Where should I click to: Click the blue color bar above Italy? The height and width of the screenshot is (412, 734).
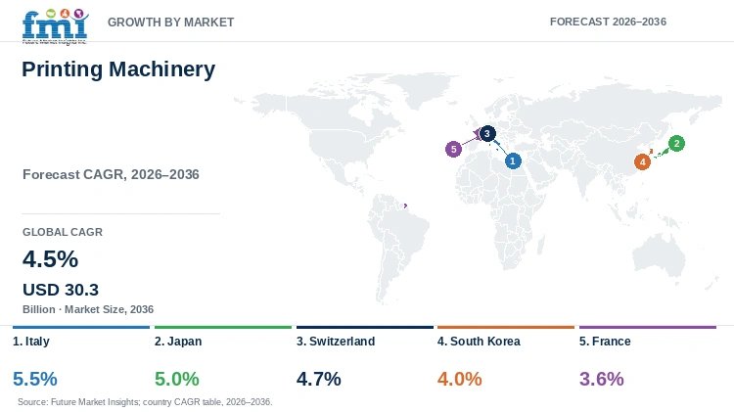81,327
